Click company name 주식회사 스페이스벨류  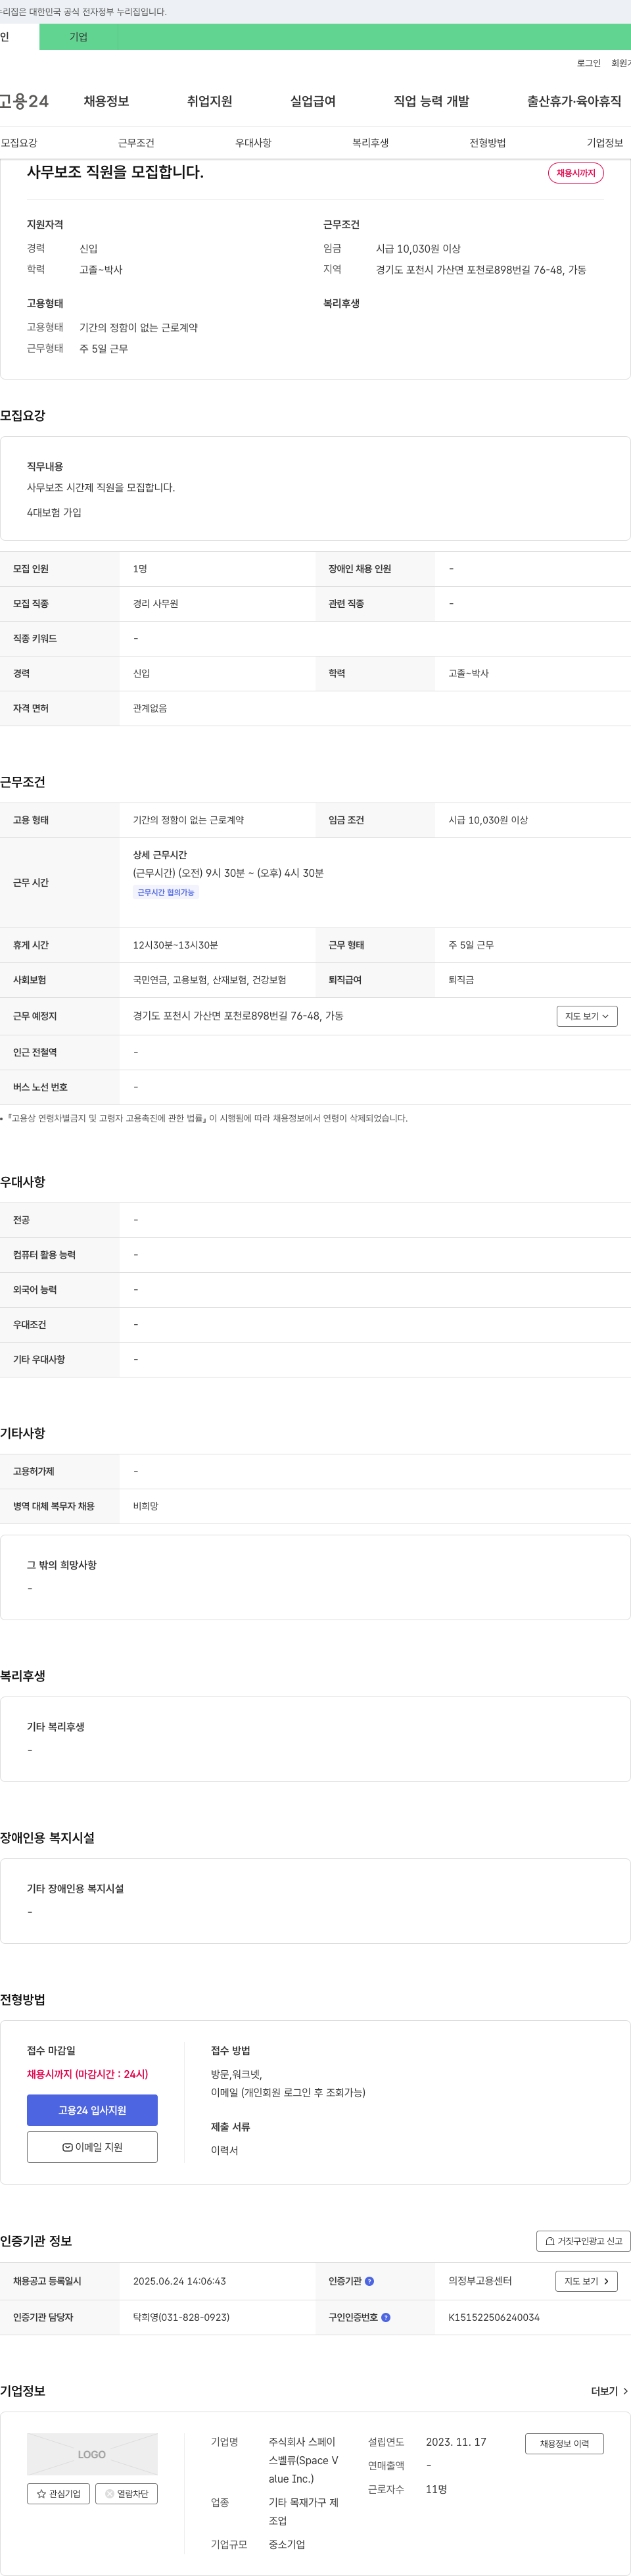point(304,2460)
